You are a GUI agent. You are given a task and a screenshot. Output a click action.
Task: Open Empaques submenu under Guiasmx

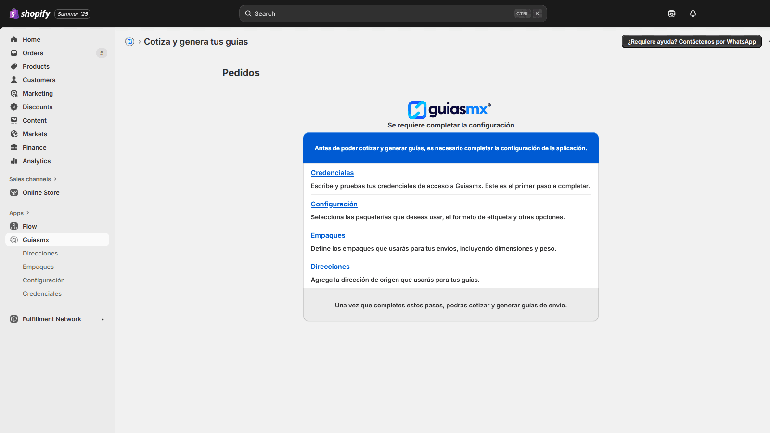point(38,267)
